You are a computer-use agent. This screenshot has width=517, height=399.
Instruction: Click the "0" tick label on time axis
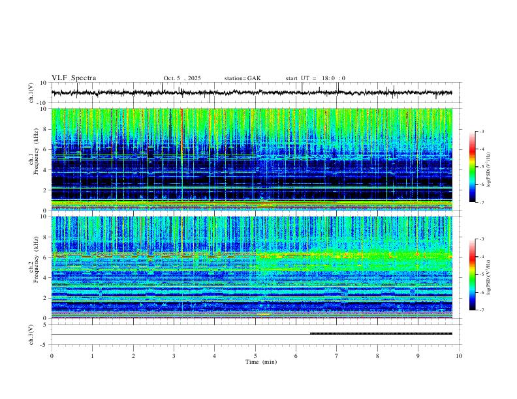[52, 356]
